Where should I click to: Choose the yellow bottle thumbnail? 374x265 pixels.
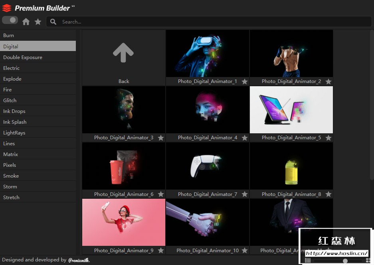291,166
